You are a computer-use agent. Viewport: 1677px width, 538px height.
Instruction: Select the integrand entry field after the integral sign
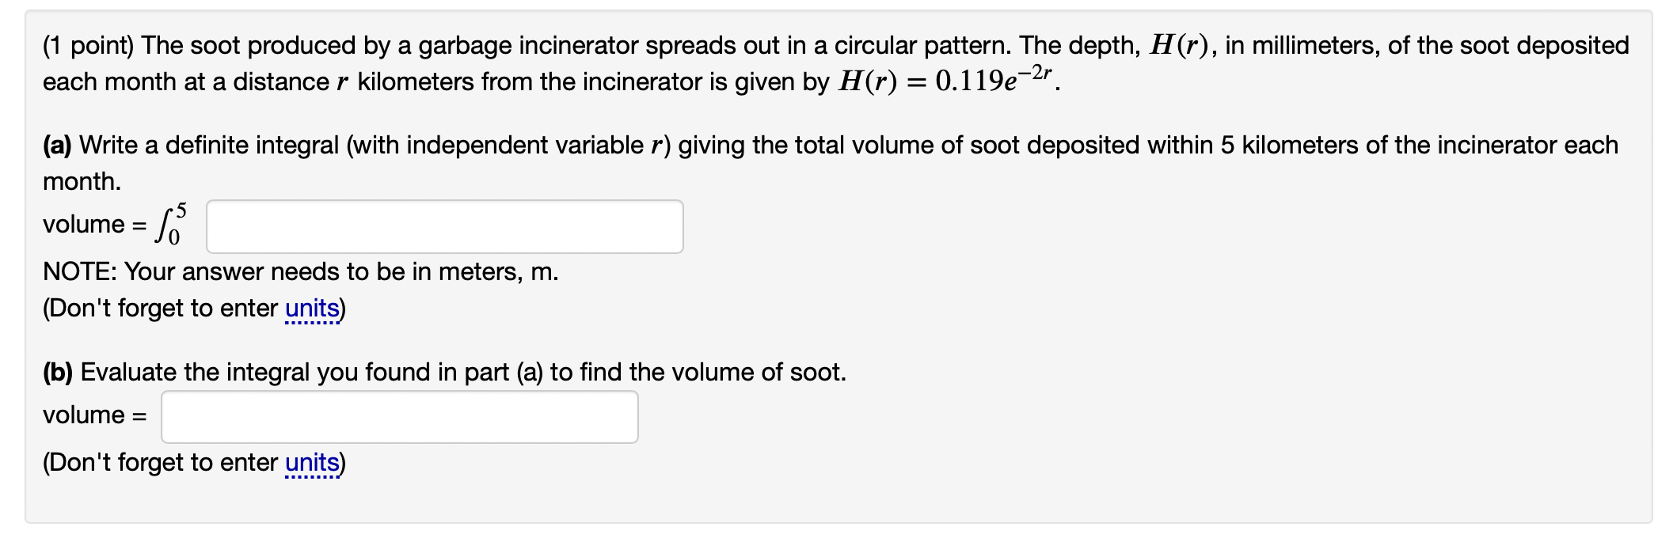pos(443,226)
